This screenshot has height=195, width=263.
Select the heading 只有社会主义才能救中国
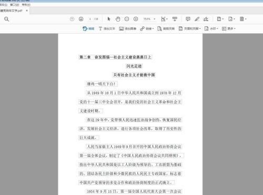coord(134,75)
